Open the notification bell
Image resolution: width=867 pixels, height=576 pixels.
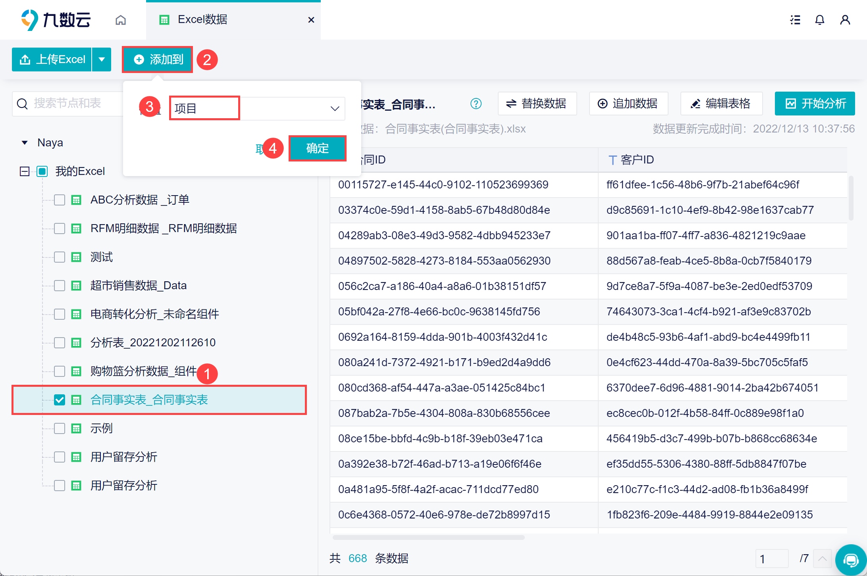coord(819,20)
